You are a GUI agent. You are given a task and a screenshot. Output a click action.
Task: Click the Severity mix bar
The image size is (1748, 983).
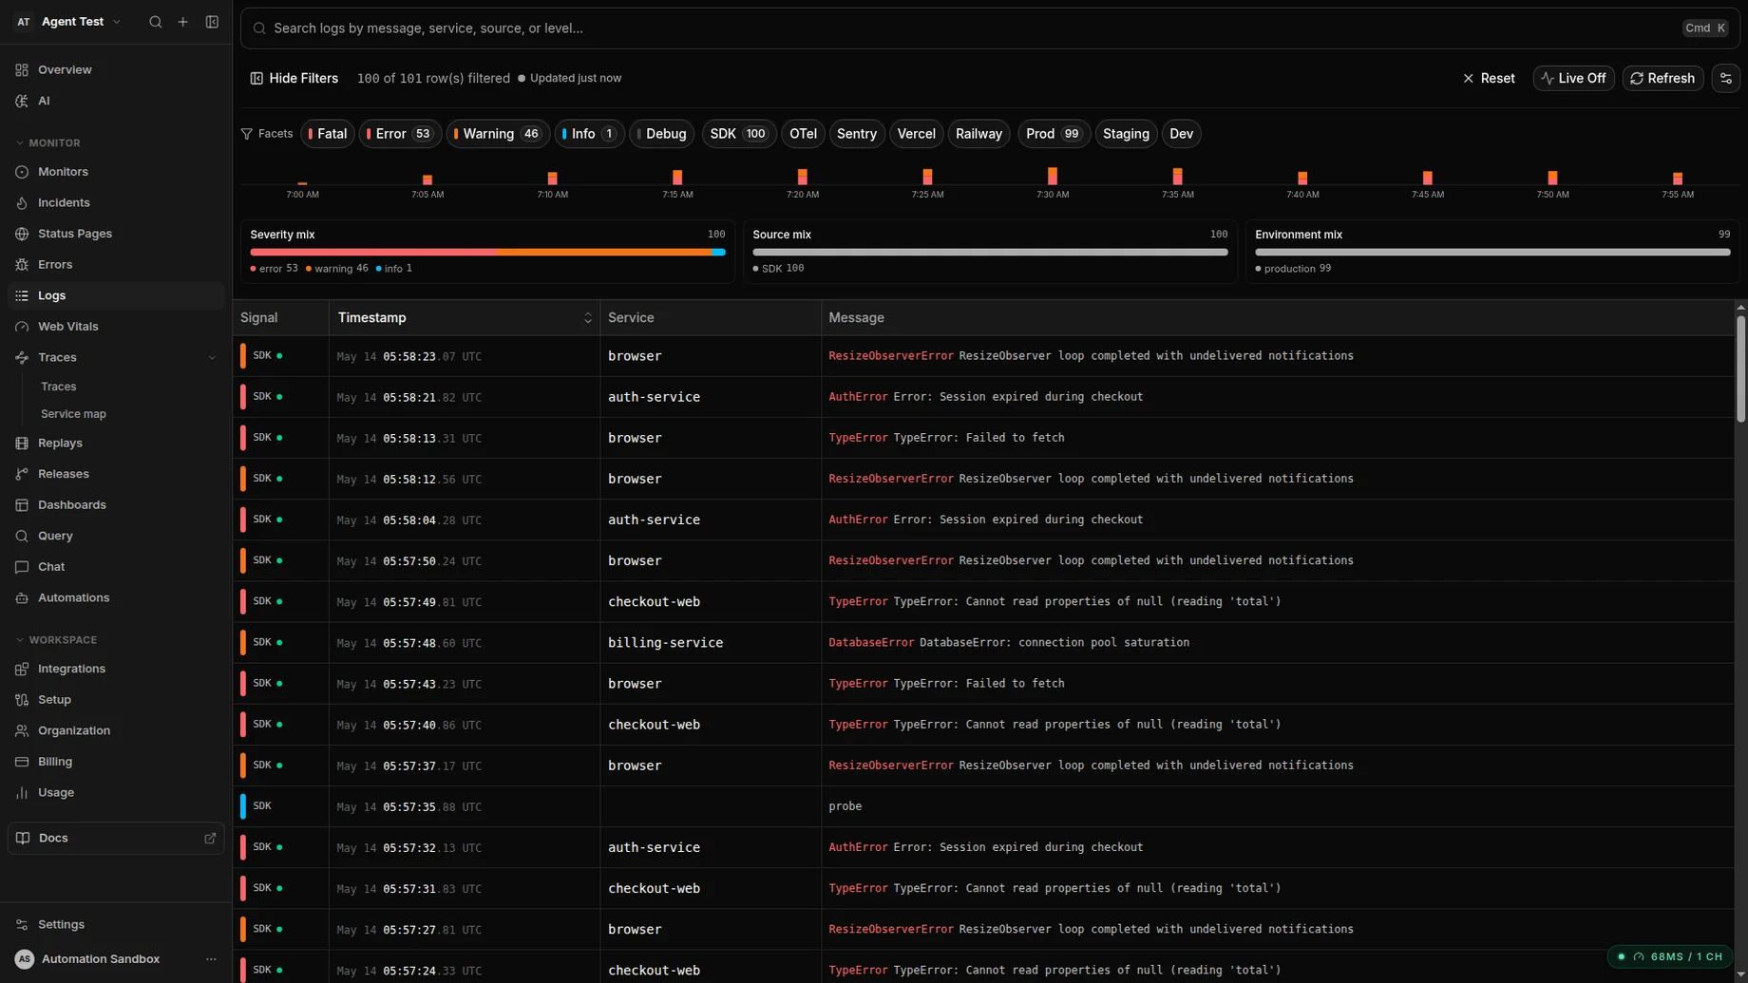(487, 253)
